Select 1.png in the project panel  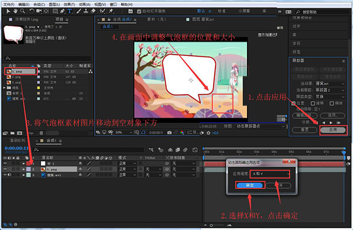(21, 72)
